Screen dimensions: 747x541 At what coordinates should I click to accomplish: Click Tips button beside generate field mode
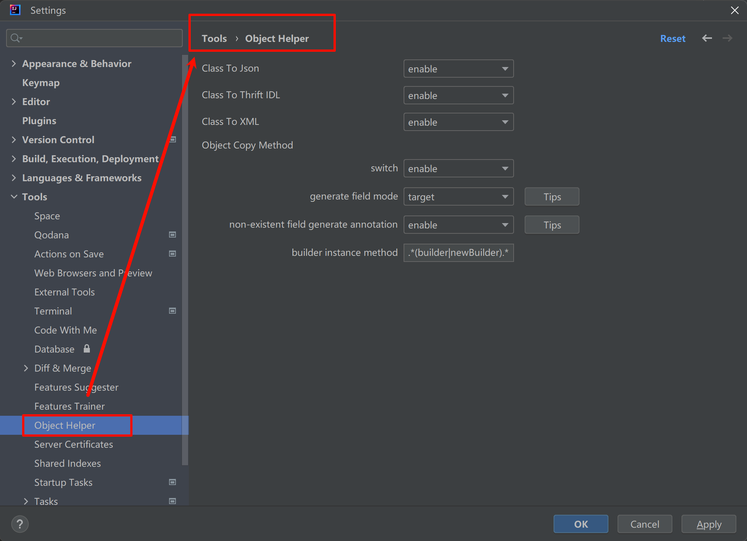(x=552, y=197)
